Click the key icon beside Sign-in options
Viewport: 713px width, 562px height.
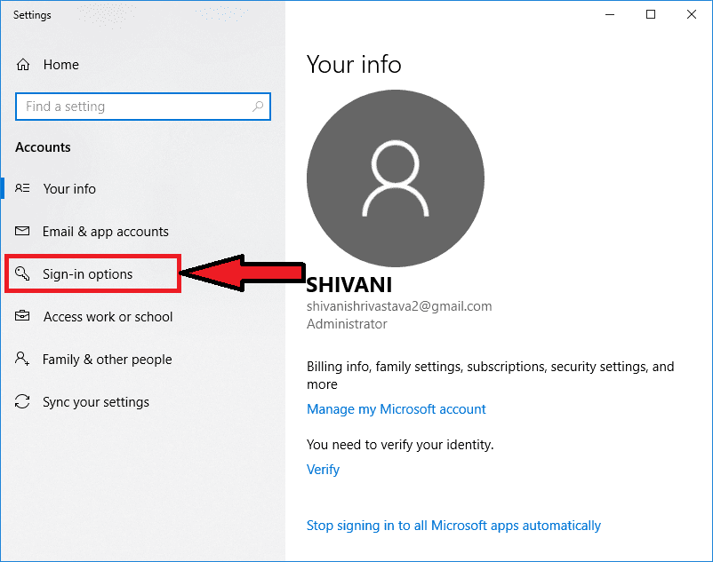[x=23, y=273]
